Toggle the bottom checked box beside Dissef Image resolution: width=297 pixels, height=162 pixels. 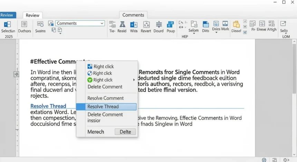(x=245, y=32)
